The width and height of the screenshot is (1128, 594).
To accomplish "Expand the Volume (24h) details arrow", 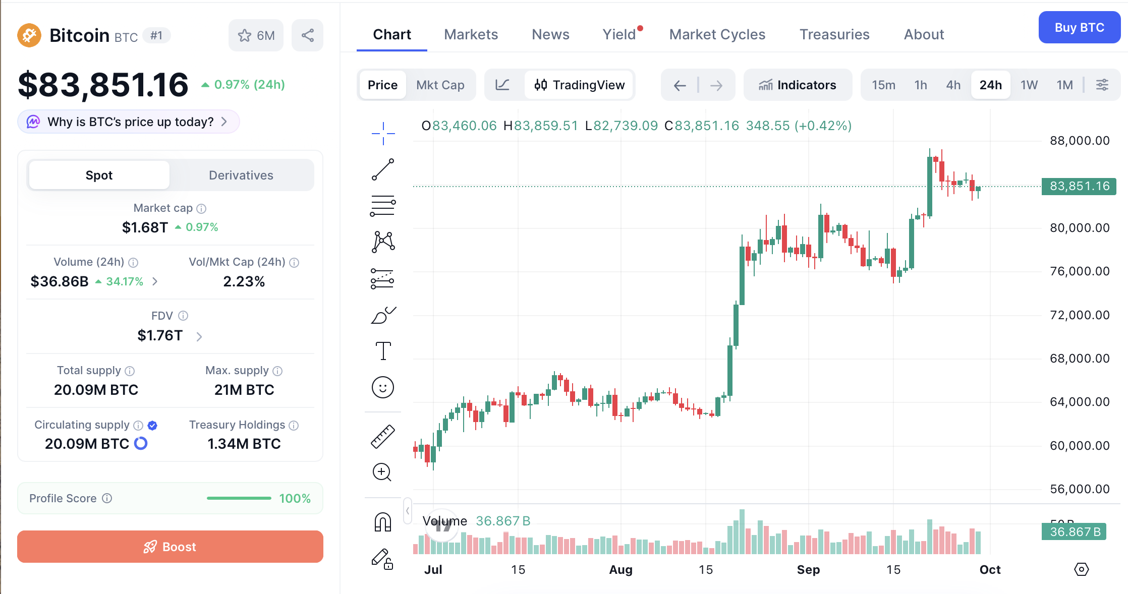I will pyautogui.click(x=155, y=281).
